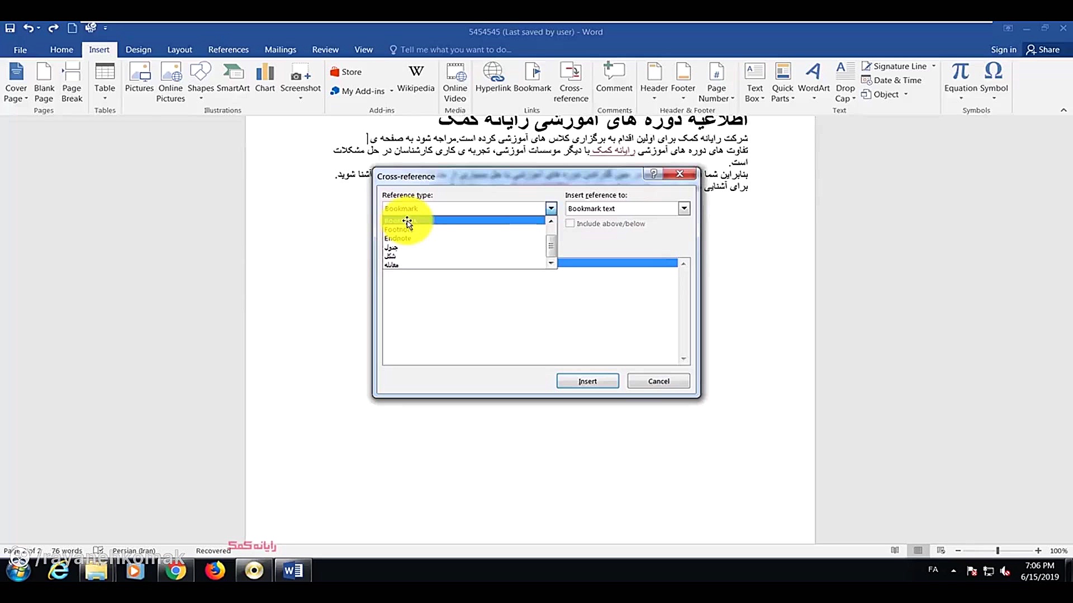Open WordArt options
The image size is (1073, 603).
pos(813,78)
